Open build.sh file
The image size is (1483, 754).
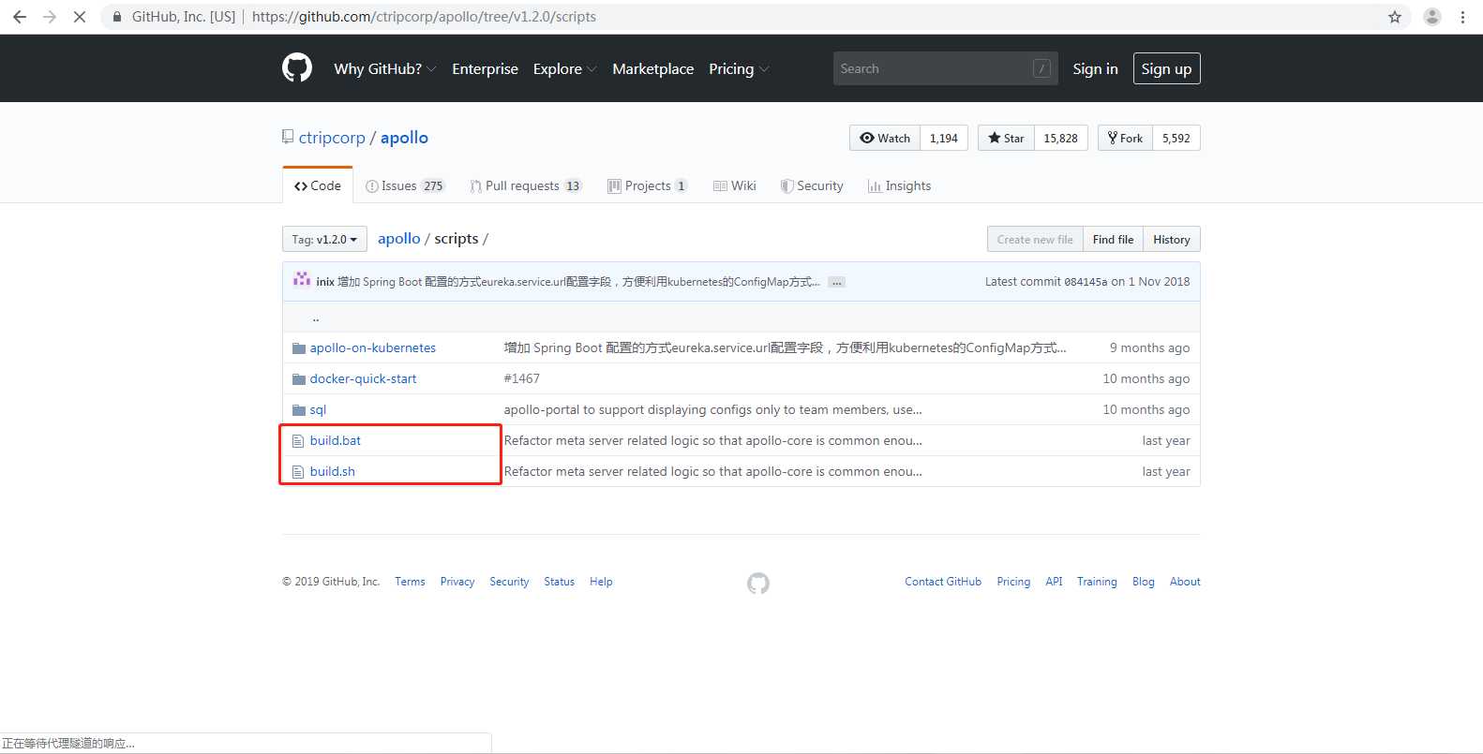point(333,471)
